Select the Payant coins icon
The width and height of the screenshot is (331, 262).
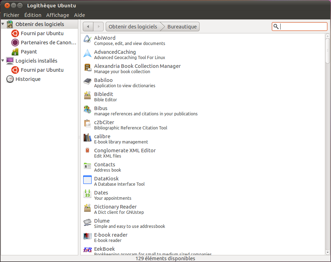tap(15, 52)
